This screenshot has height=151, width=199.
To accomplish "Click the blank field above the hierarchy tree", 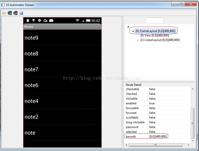I will coord(155,20).
